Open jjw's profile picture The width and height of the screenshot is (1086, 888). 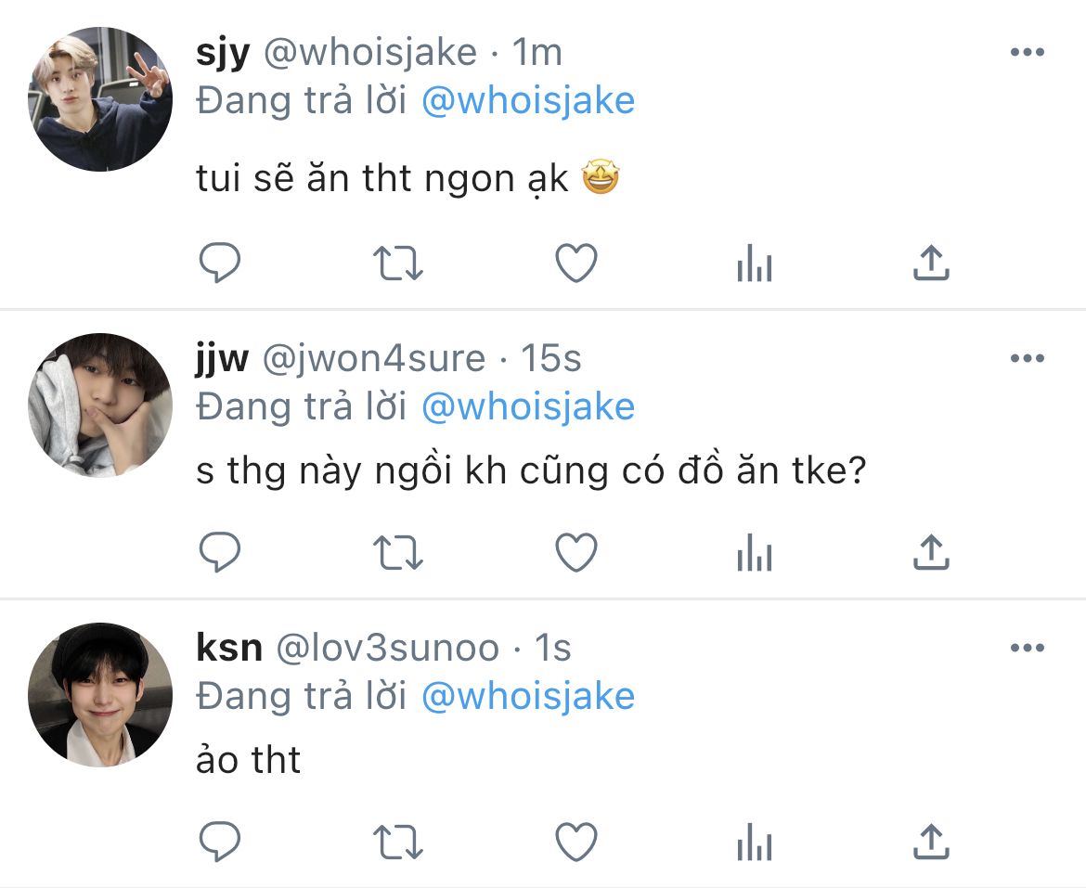(x=99, y=405)
